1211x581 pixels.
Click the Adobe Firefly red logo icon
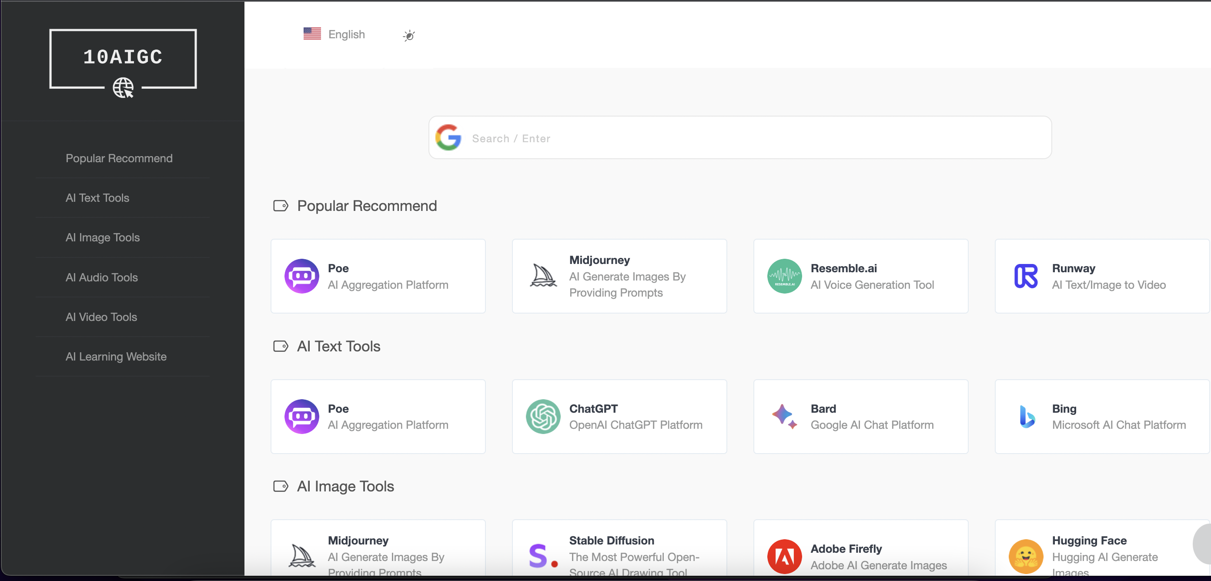pyautogui.click(x=785, y=557)
